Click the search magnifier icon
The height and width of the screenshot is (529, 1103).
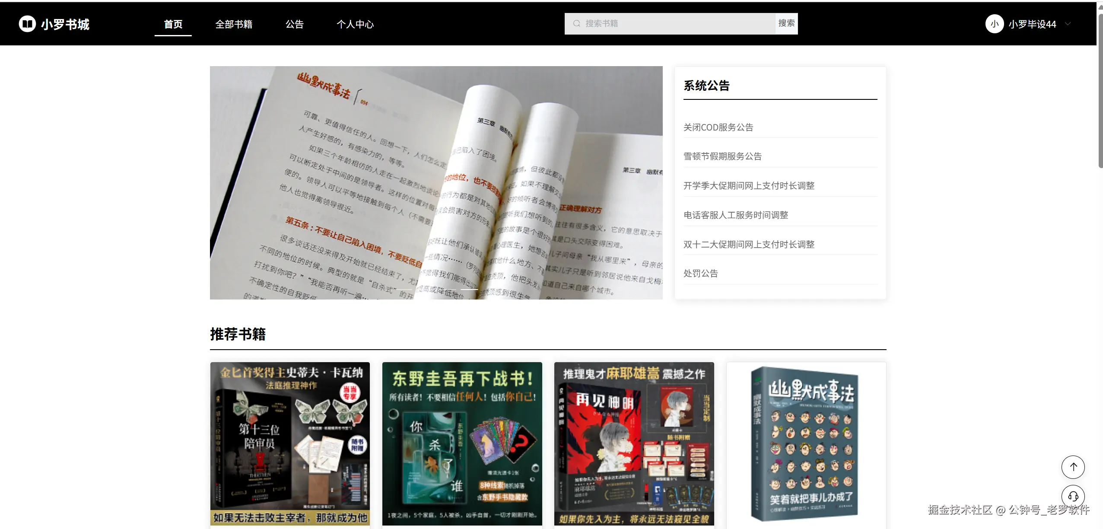coord(576,23)
